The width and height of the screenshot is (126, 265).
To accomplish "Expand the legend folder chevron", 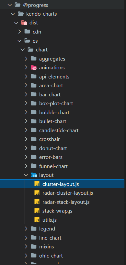I will click(x=26, y=229).
